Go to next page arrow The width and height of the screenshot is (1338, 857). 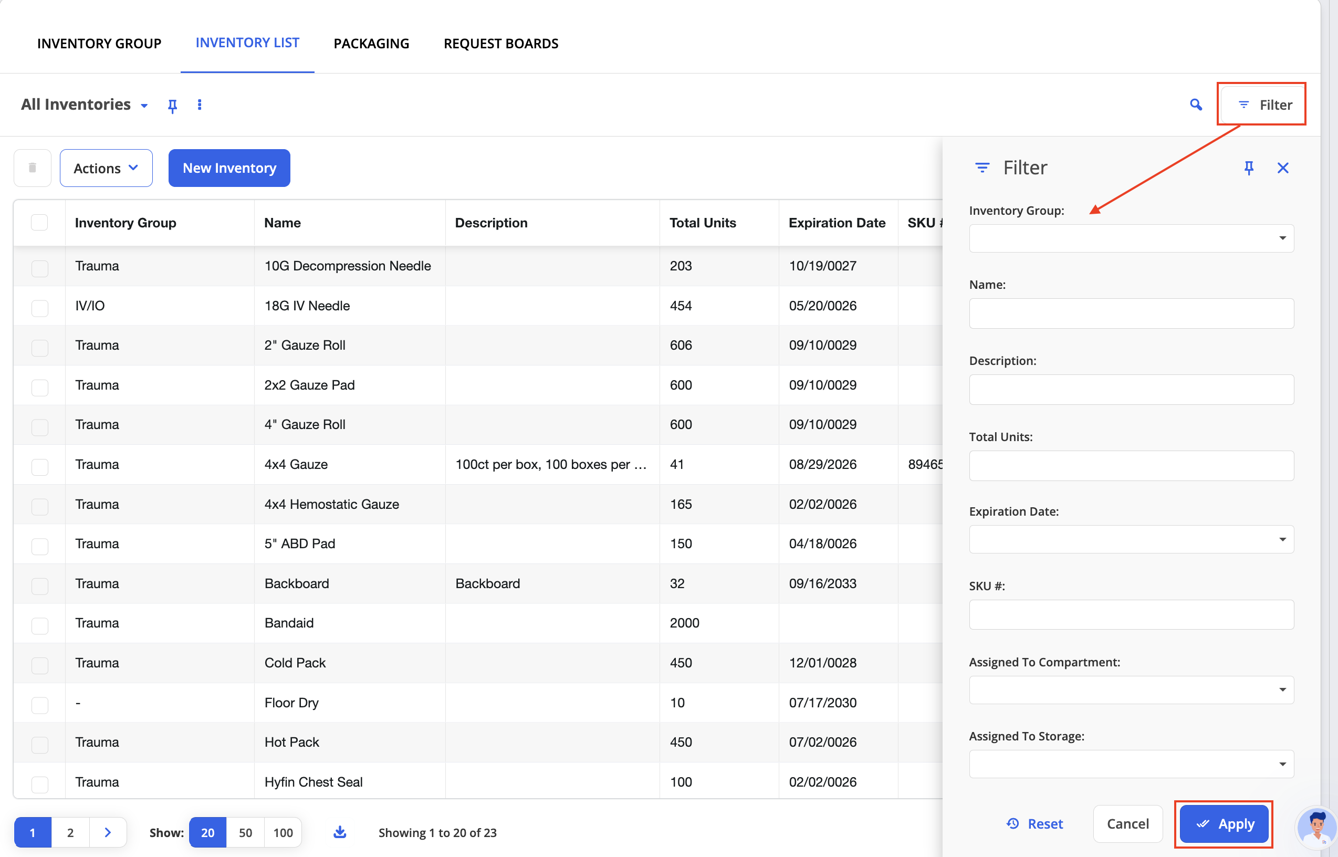[x=108, y=832]
